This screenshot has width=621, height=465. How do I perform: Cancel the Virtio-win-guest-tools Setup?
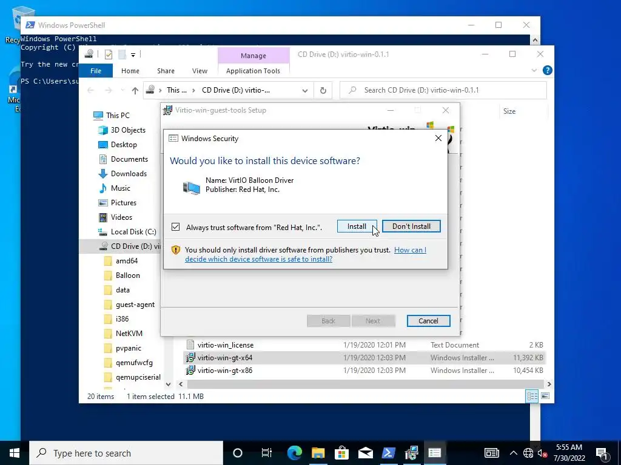click(428, 321)
